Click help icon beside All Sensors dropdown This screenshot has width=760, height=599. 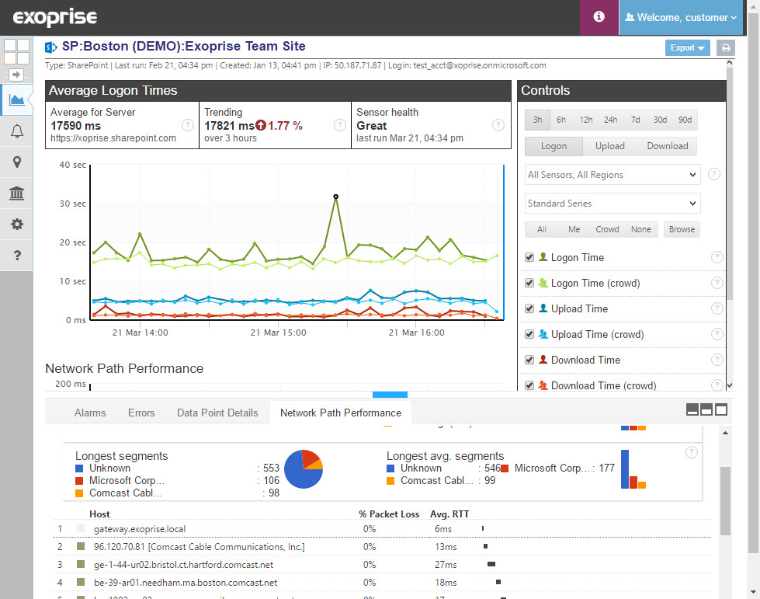click(x=714, y=174)
